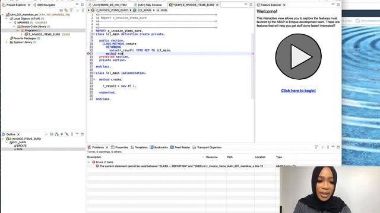Close the Problems tab

coord(107,147)
